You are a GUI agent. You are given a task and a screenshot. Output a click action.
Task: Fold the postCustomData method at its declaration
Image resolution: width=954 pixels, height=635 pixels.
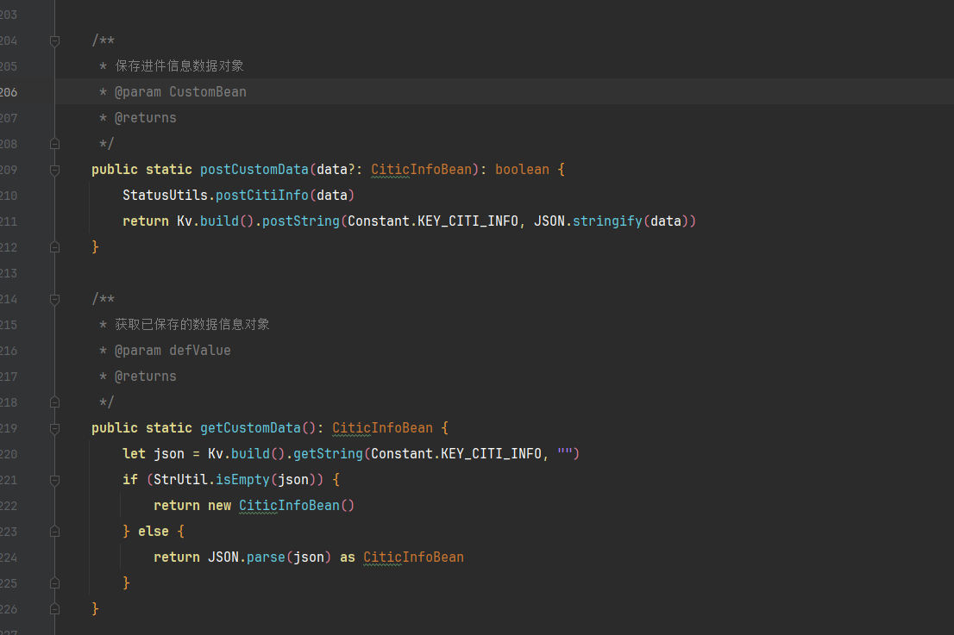(54, 170)
